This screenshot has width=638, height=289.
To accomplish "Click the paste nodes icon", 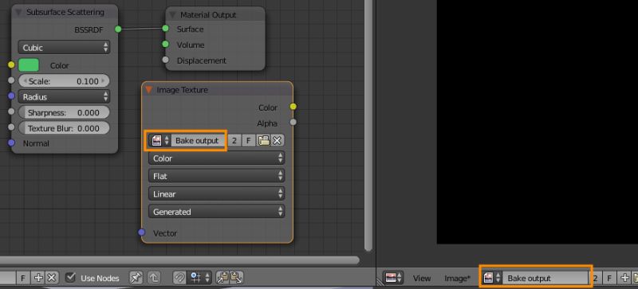I will pyautogui.click(x=236, y=278).
